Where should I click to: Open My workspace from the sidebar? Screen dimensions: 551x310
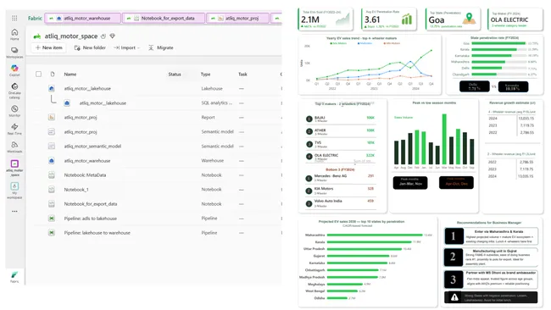[x=14, y=191]
